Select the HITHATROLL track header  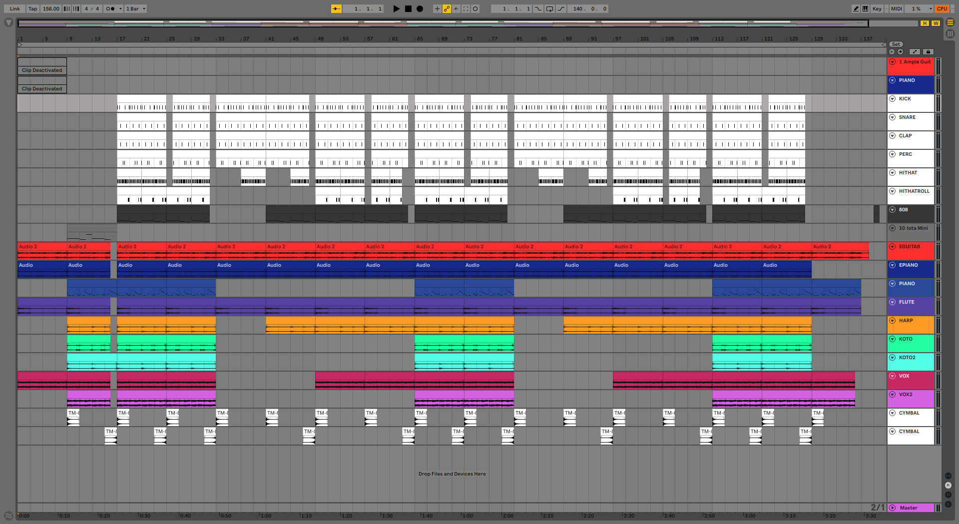[x=911, y=195]
